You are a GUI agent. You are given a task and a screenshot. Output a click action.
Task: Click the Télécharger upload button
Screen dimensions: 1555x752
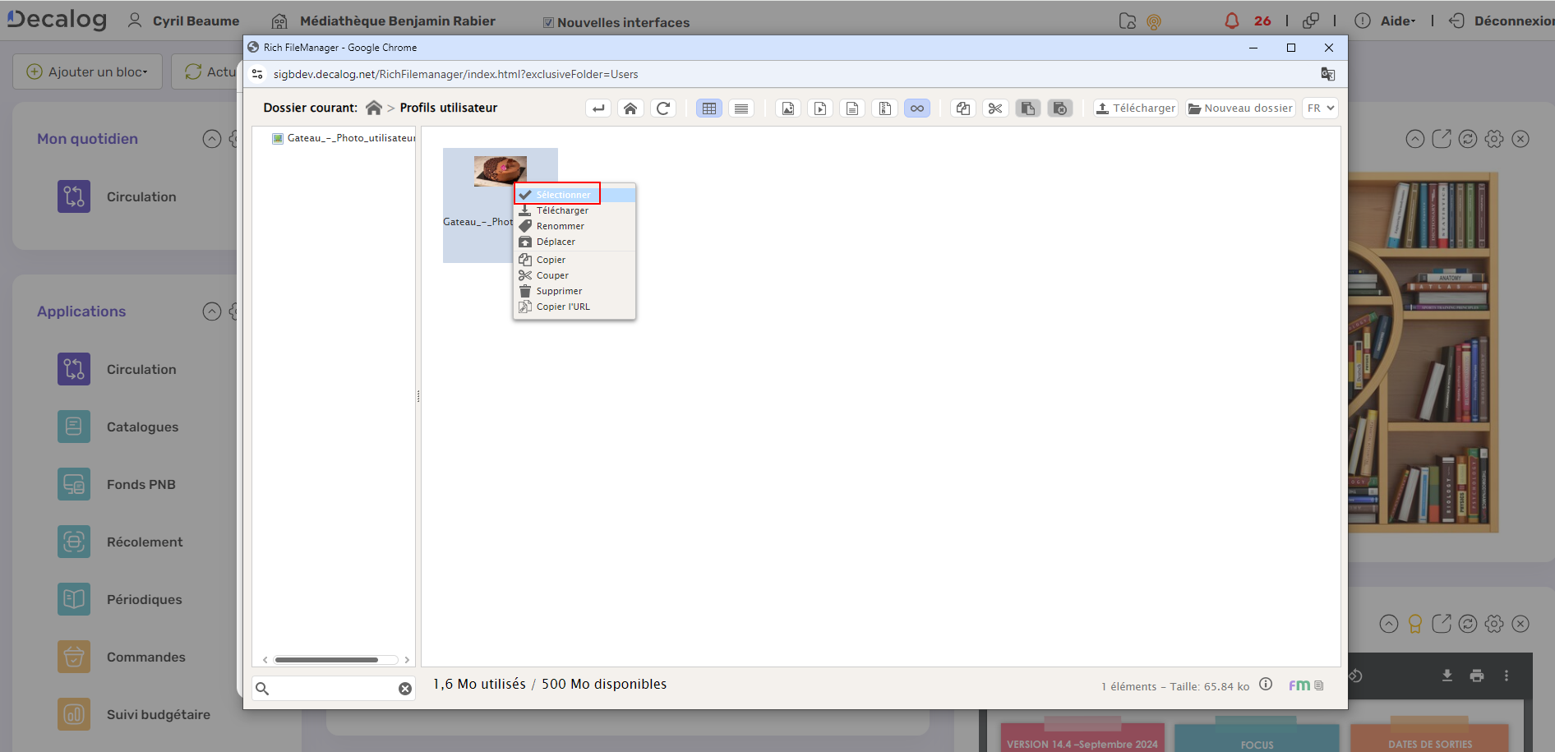(1136, 108)
